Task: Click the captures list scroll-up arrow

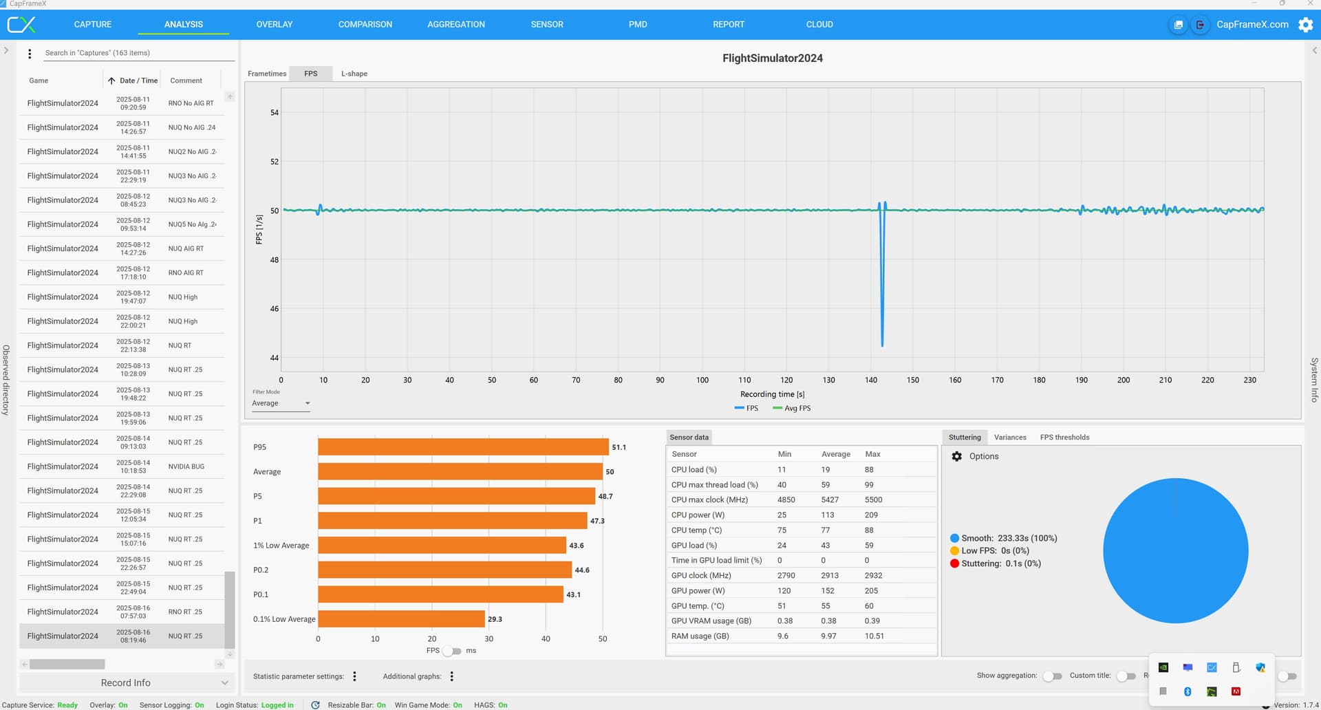Action: coord(230,97)
